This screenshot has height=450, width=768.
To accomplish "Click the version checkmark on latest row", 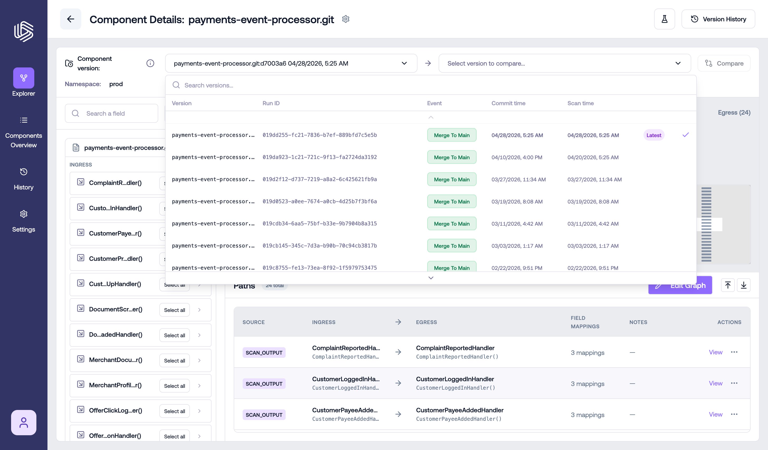I will click(x=685, y=135).
